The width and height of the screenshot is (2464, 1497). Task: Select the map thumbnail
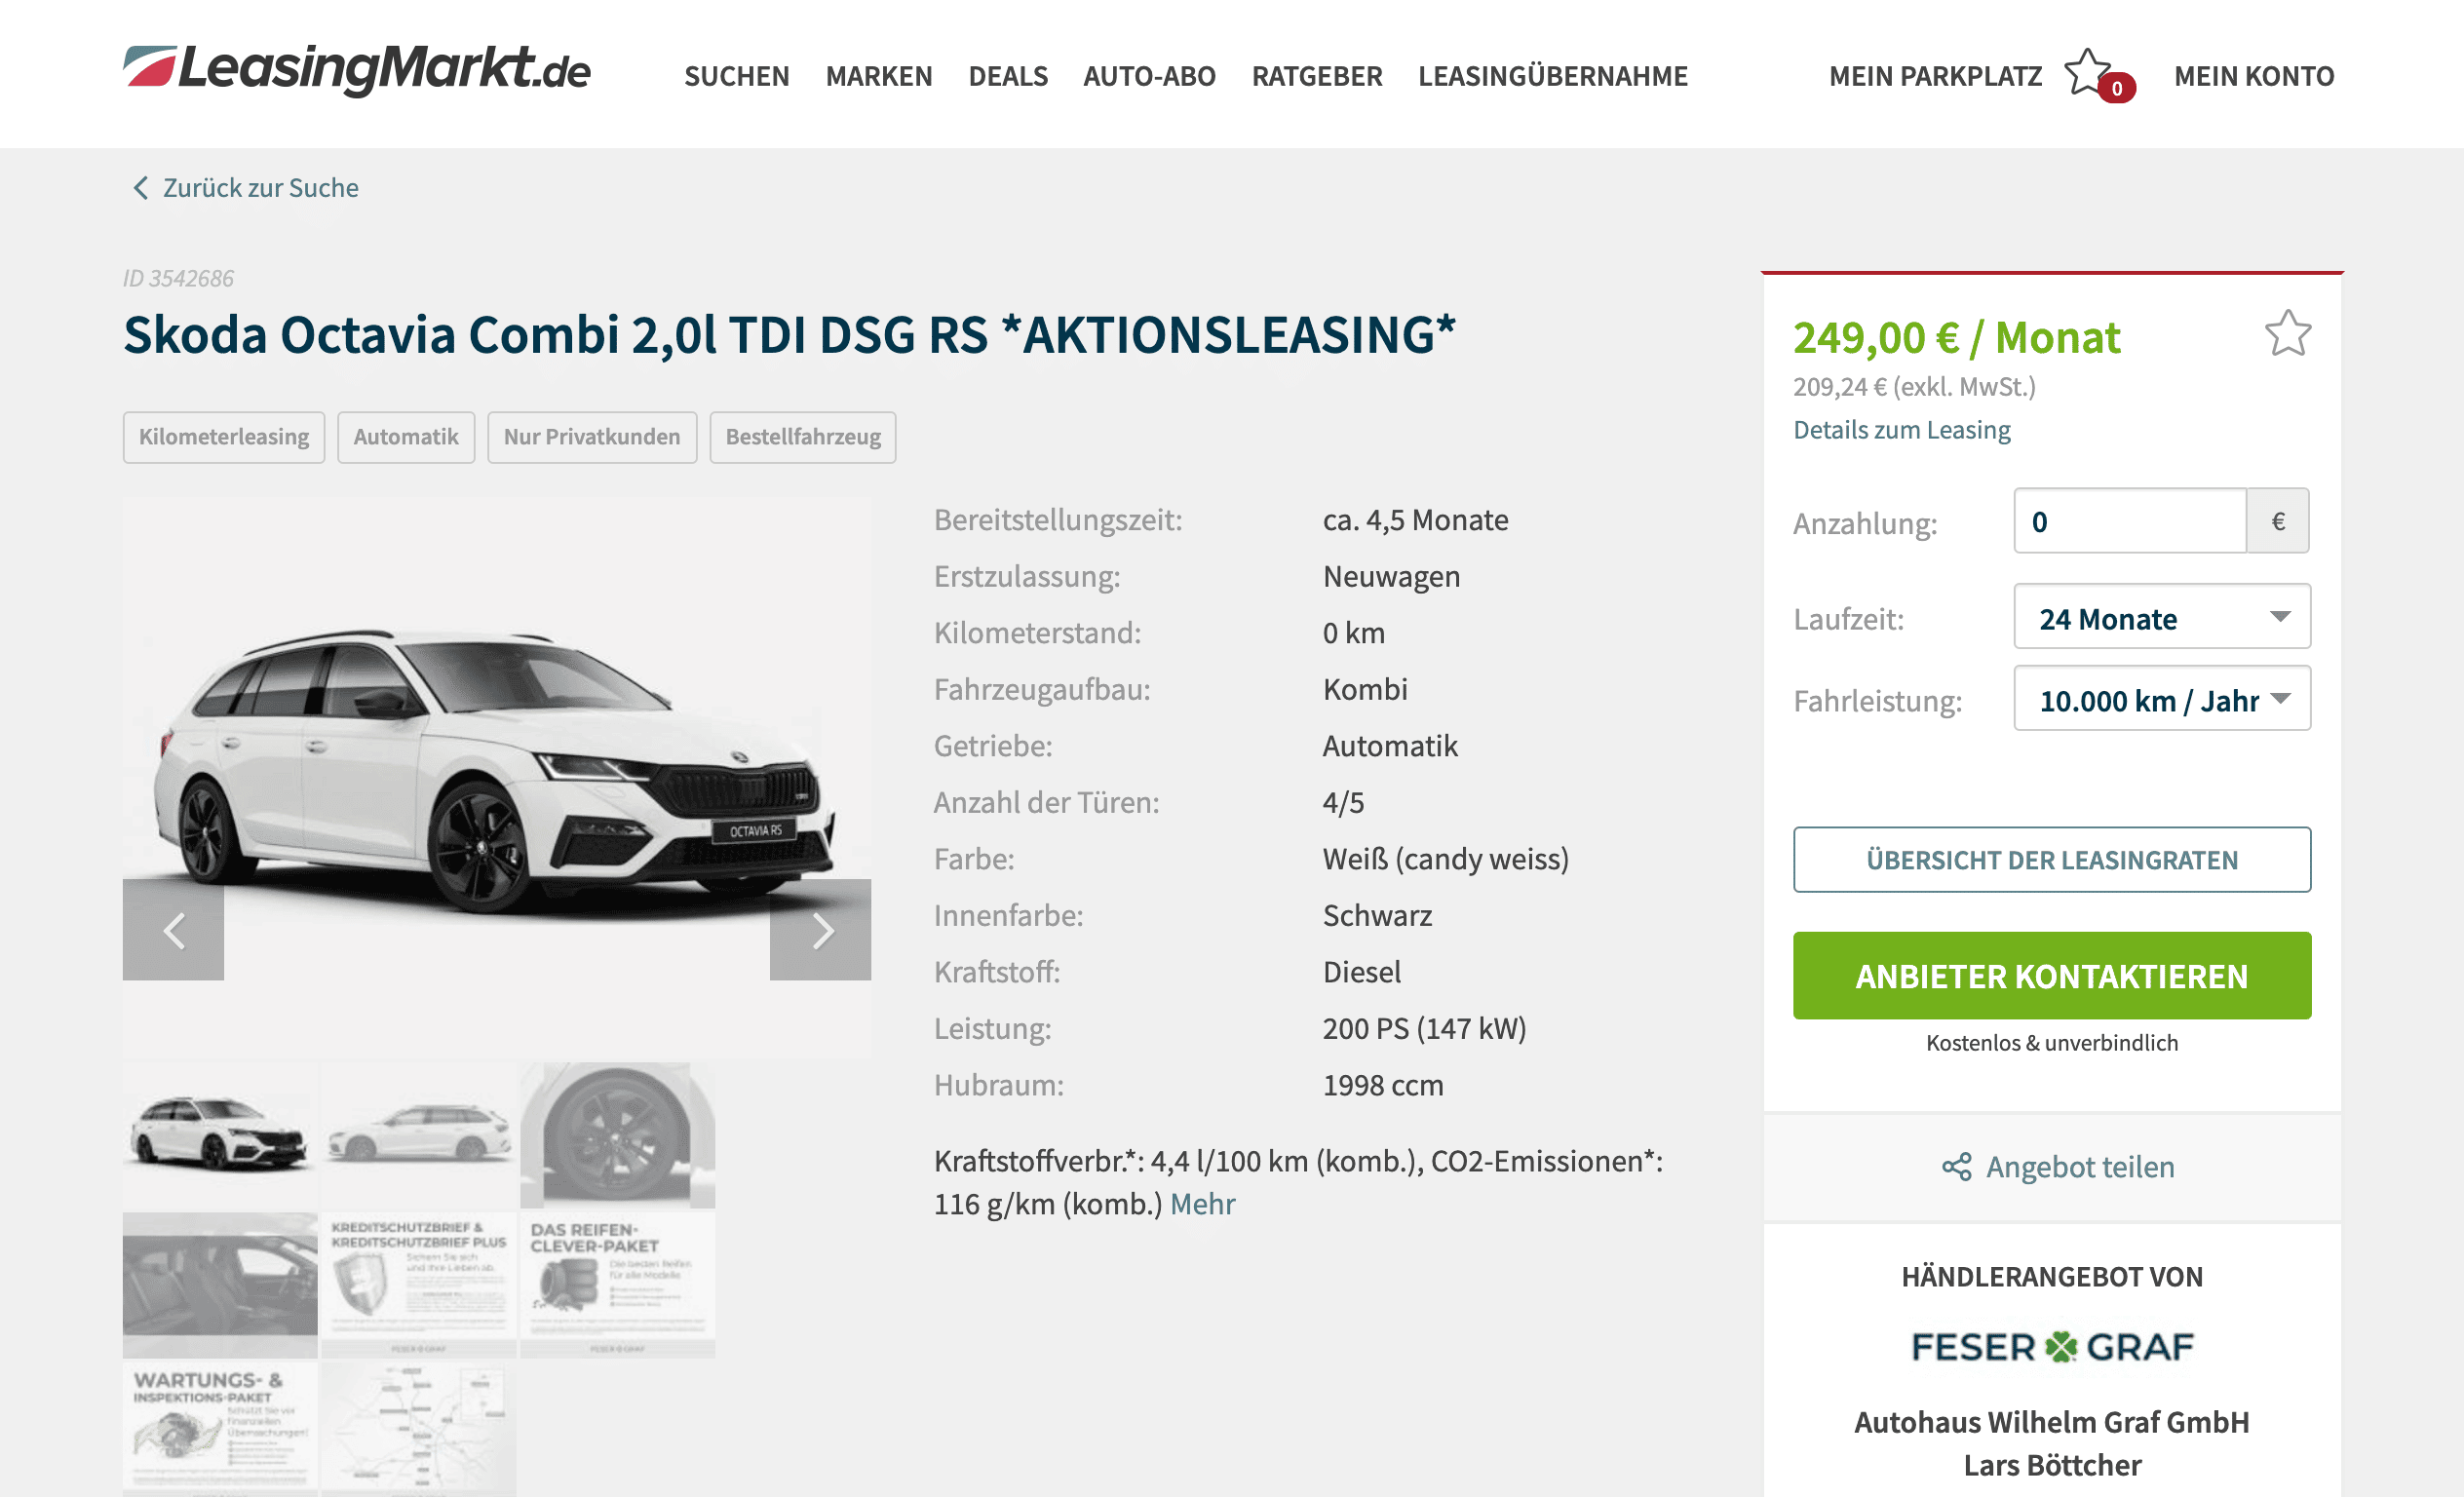(x=418, y=1429)
